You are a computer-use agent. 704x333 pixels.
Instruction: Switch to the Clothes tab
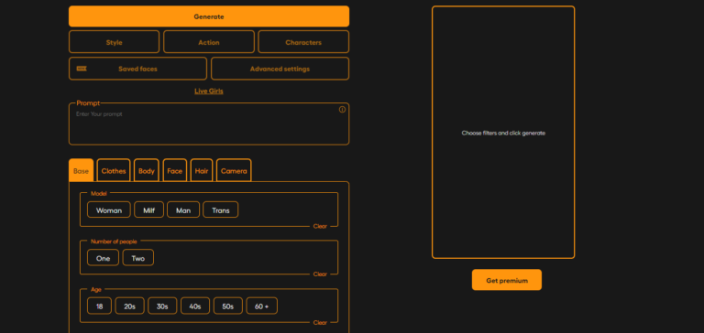coord(114,170)
